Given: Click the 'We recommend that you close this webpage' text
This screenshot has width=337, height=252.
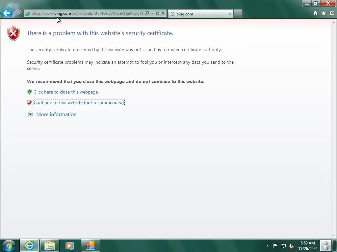Looking at the screenshot, I should point(116,81).
